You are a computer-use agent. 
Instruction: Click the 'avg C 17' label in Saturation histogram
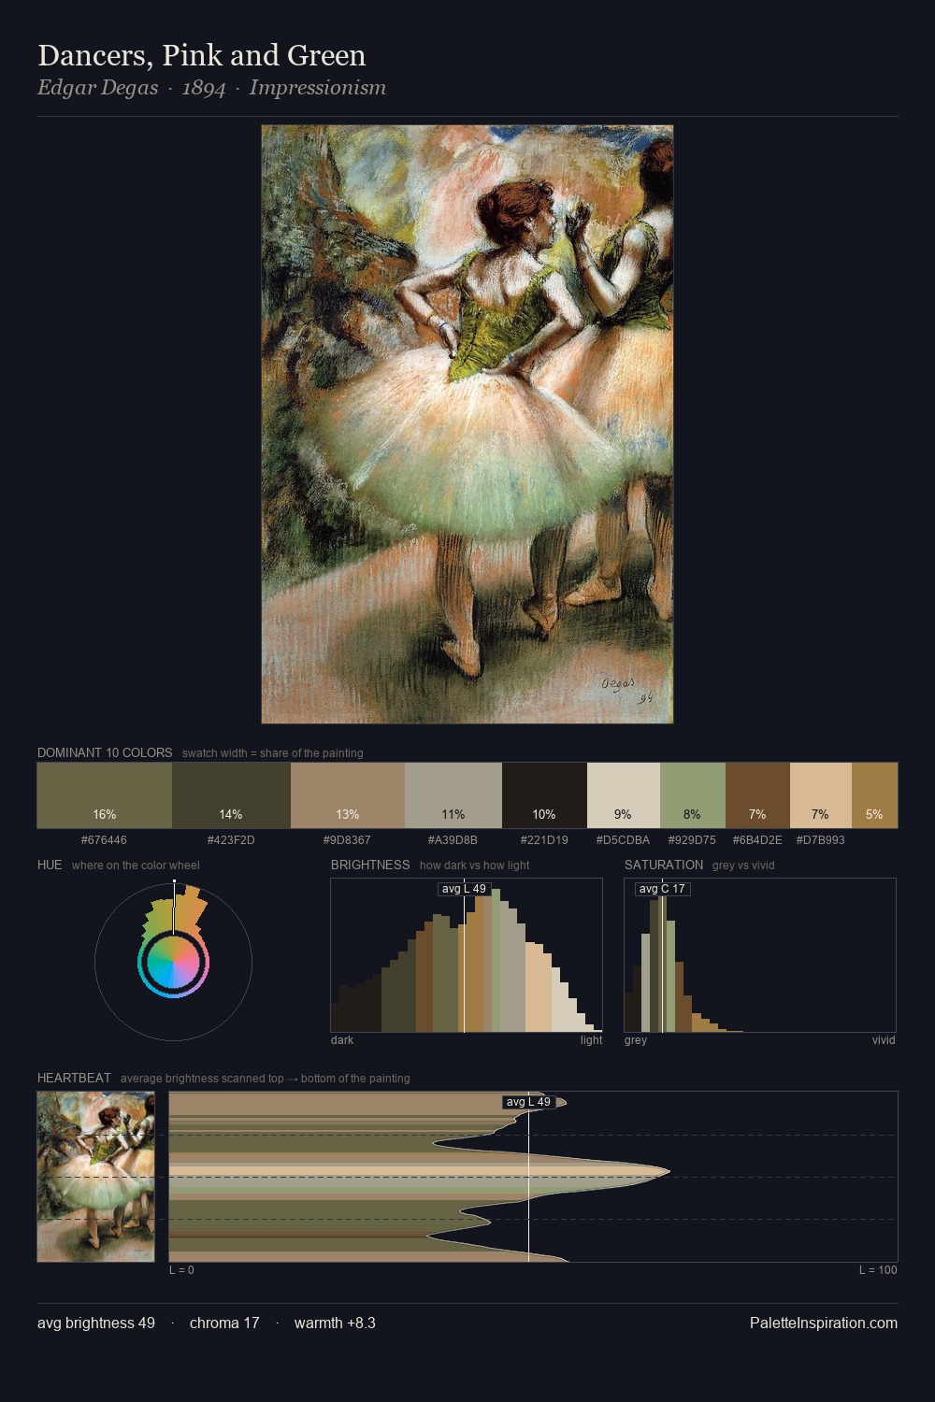(662, 889)
